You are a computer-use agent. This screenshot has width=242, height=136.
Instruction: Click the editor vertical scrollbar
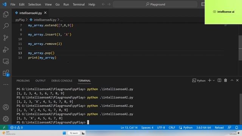tap(240, 48)
